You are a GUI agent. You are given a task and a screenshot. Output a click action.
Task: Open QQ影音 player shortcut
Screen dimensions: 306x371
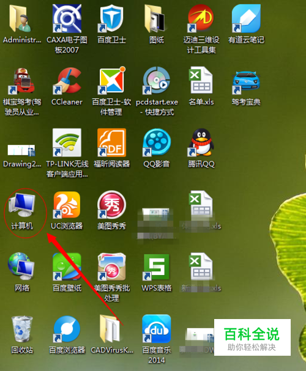[x=156, y=142]
